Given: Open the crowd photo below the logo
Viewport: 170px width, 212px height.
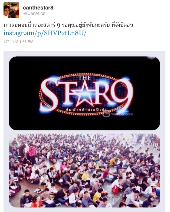Looking at the screenshot, I should [84, 170].
